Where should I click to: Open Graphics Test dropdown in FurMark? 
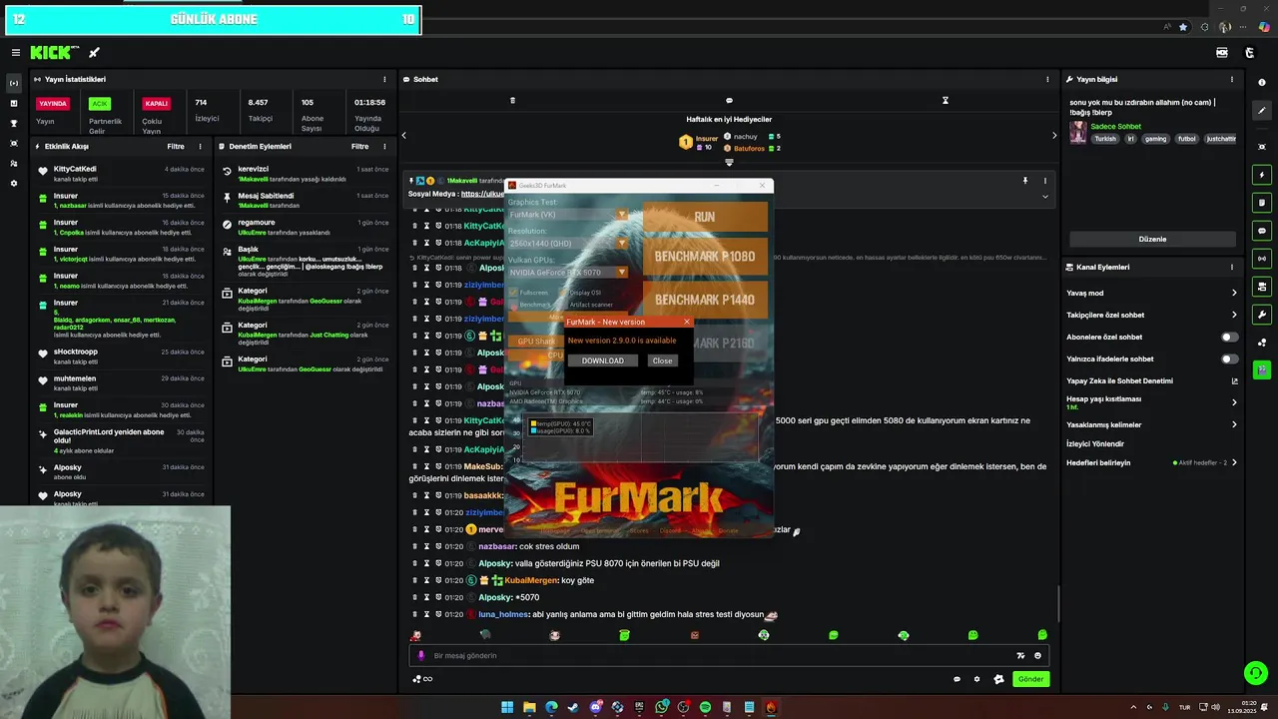tap(567, 215)
